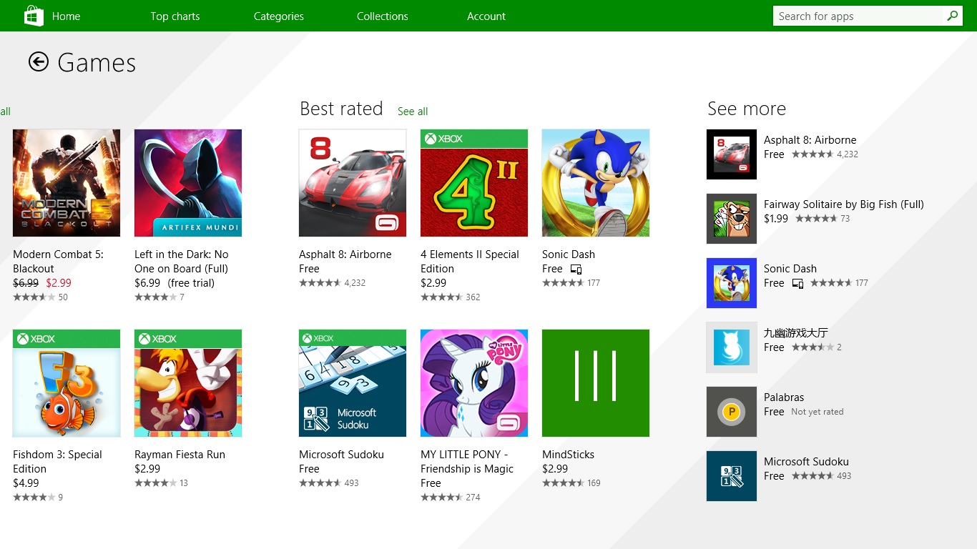Click the 274 rating stars of My Little Pony
Viewport: 977px width, 549px height.
coord(451,498)
